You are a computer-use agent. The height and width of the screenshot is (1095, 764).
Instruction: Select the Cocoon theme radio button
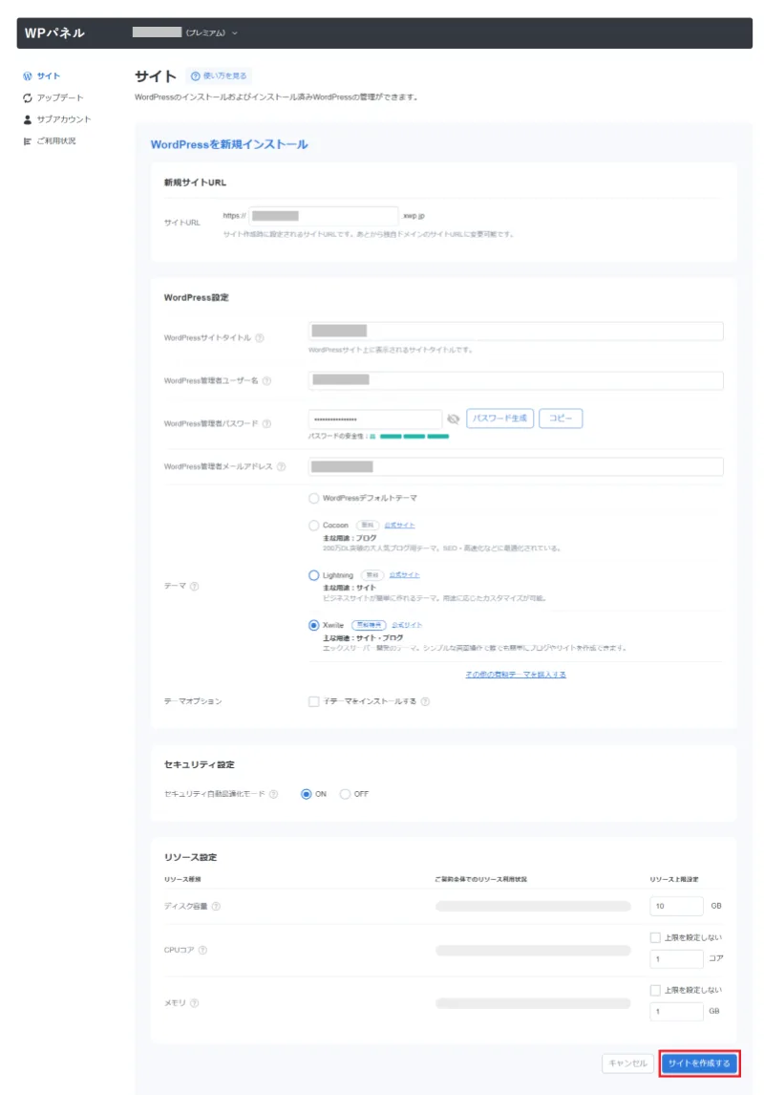click(314, 526)
